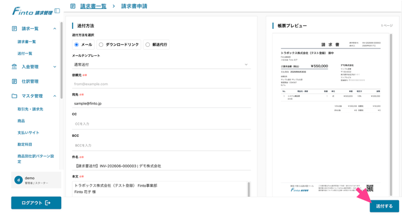Click the 宛先 field with sample@finto.jp
Screen dimensions: 402x216
pyautogui.click(x=161, y=104)
